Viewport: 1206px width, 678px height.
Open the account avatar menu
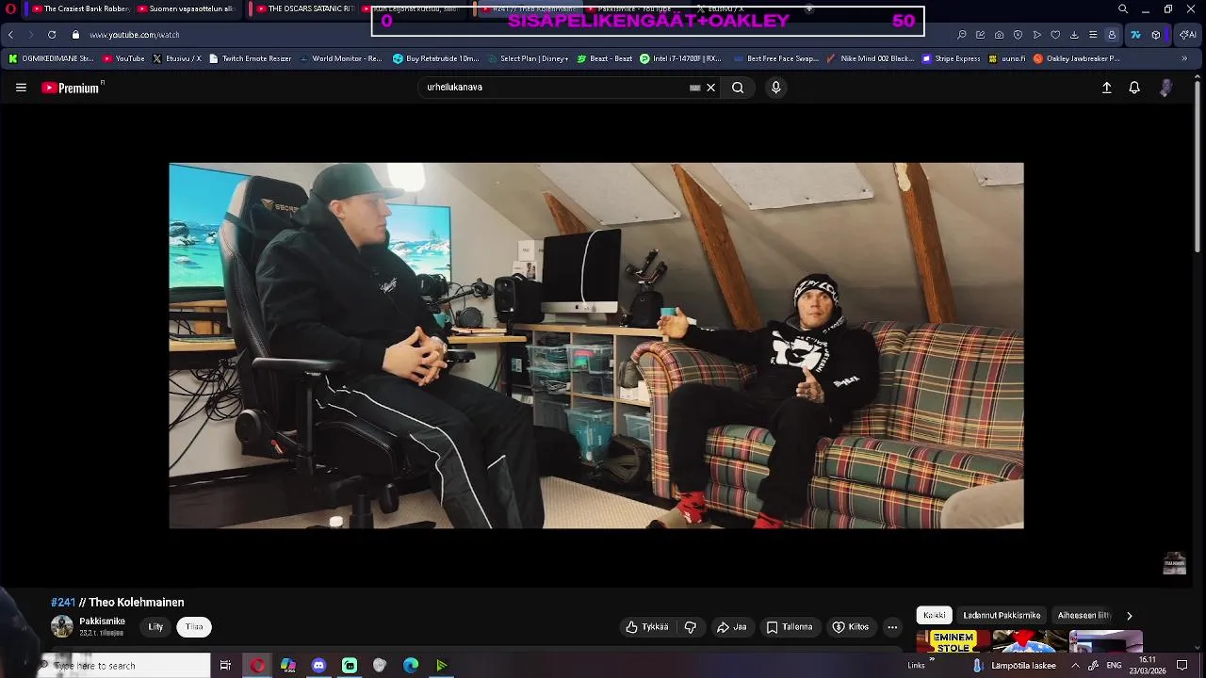click(1166, 88)
